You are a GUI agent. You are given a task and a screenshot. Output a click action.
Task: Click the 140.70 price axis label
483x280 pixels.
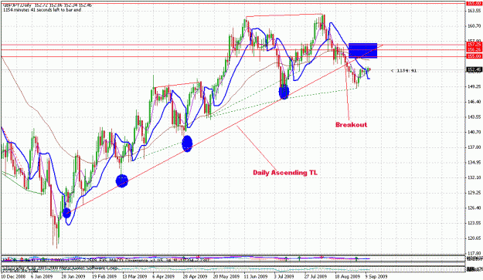point(474,132)
